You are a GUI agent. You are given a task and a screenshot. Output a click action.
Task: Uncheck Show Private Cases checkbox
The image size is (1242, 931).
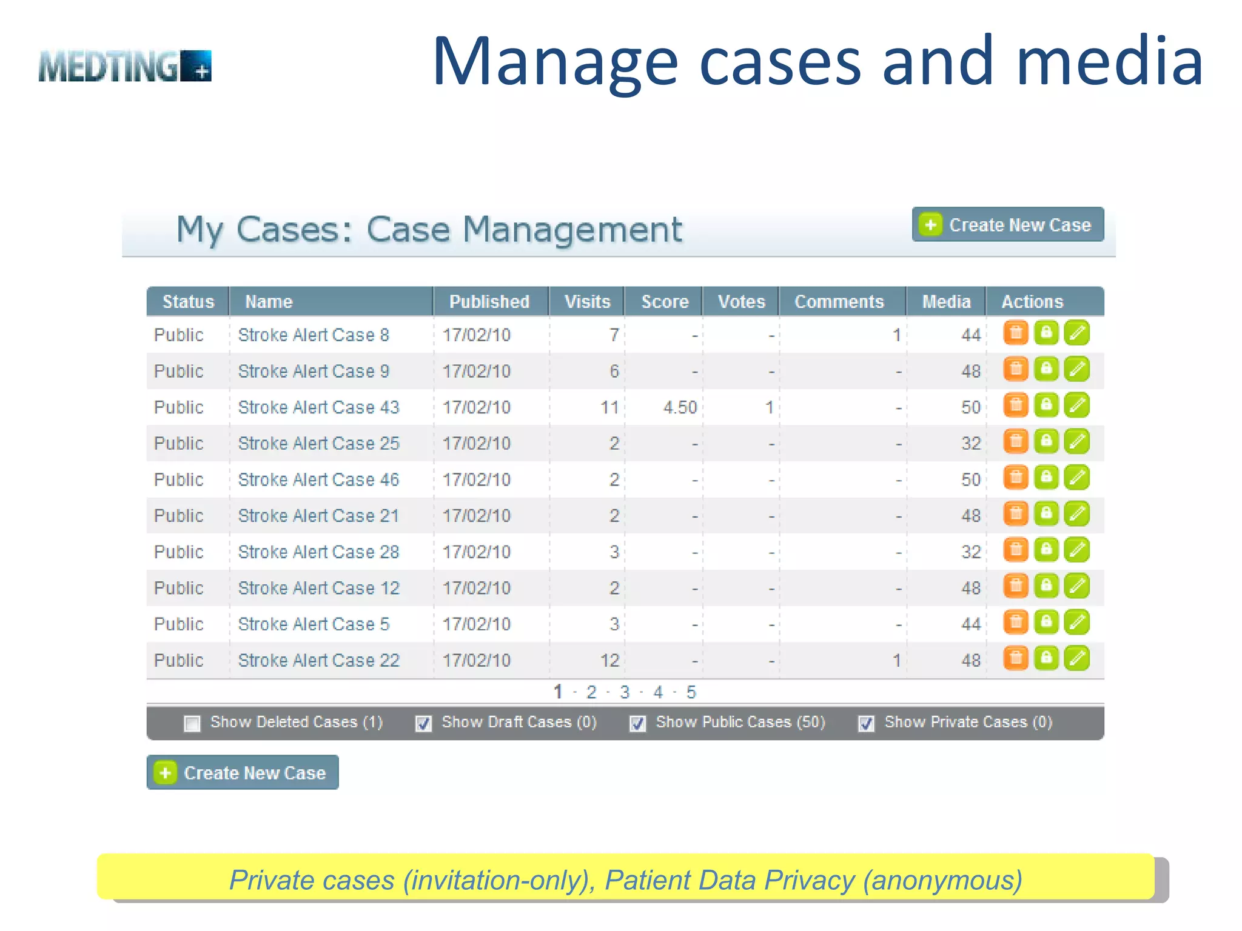point(866,724)
